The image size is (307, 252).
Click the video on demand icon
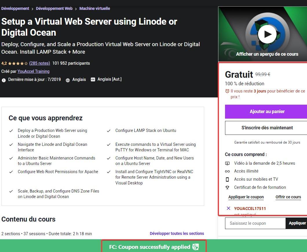[227, 163]
